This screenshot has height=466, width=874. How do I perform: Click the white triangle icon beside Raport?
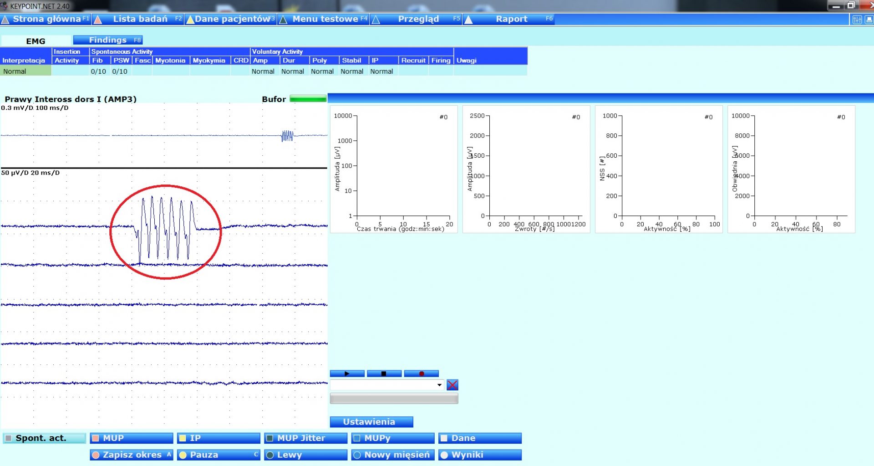pyautogui.click(x=468, y=20)
